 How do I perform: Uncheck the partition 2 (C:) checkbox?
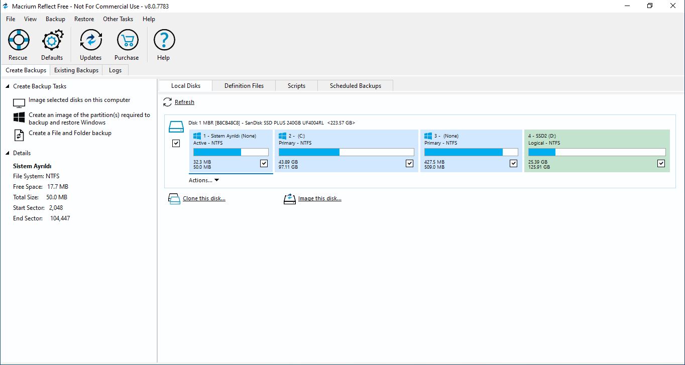coord(409,163)
